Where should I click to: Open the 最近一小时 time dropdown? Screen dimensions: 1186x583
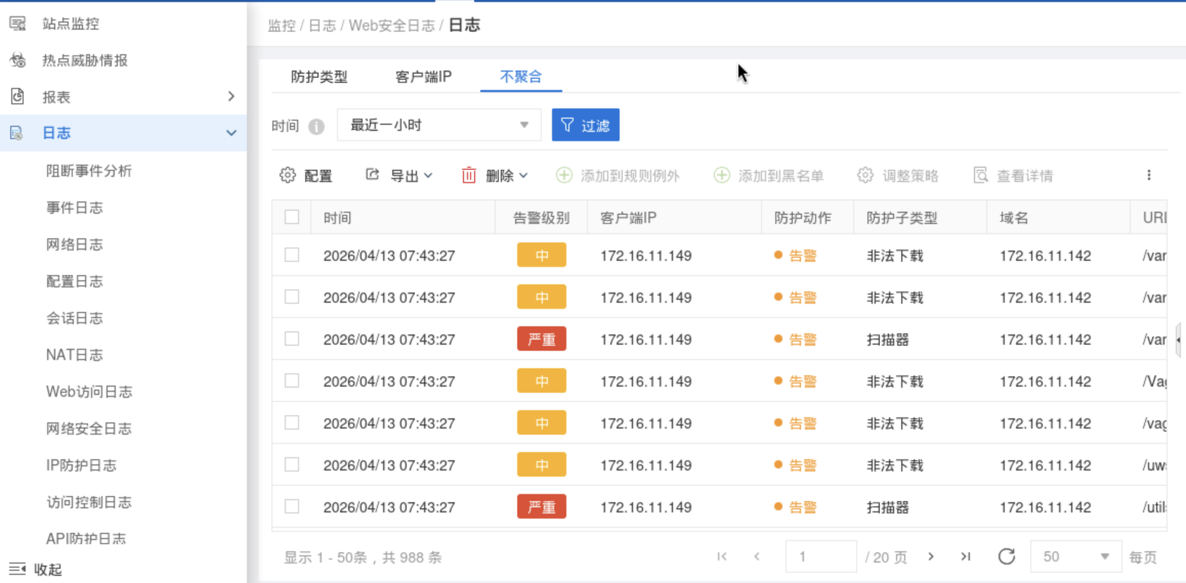pyautogui.click(x=439, y=125)
